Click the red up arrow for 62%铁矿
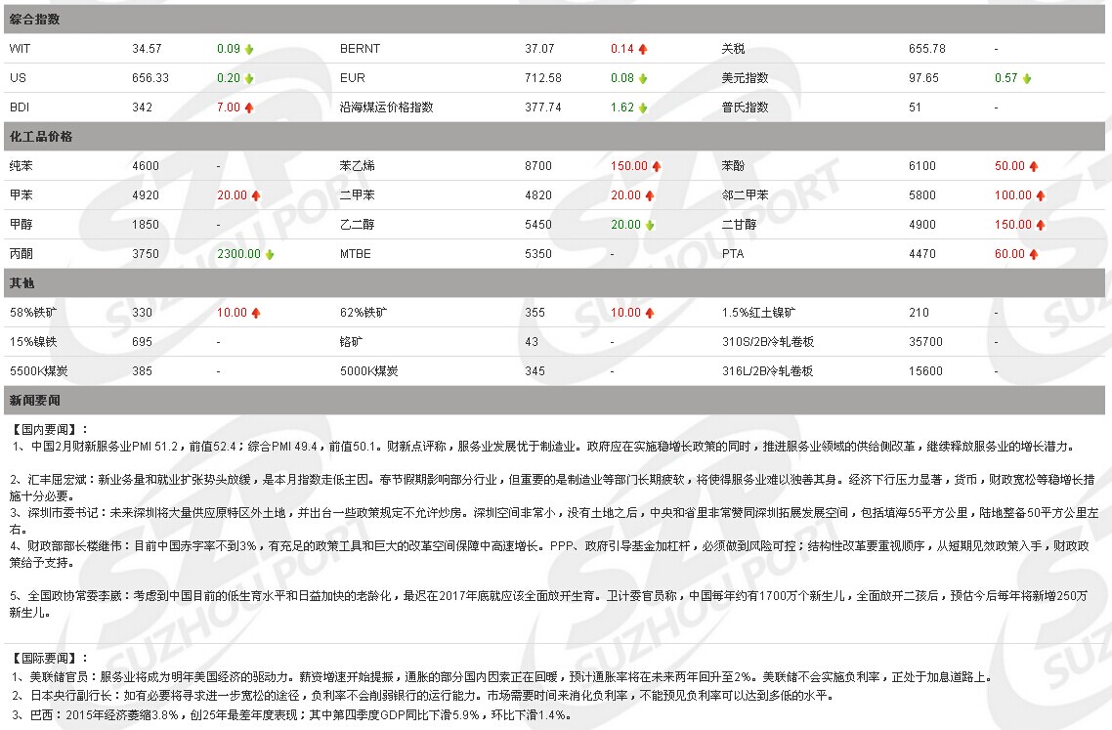This screenshot has height=730, width=1112. (x=650, y=313)
